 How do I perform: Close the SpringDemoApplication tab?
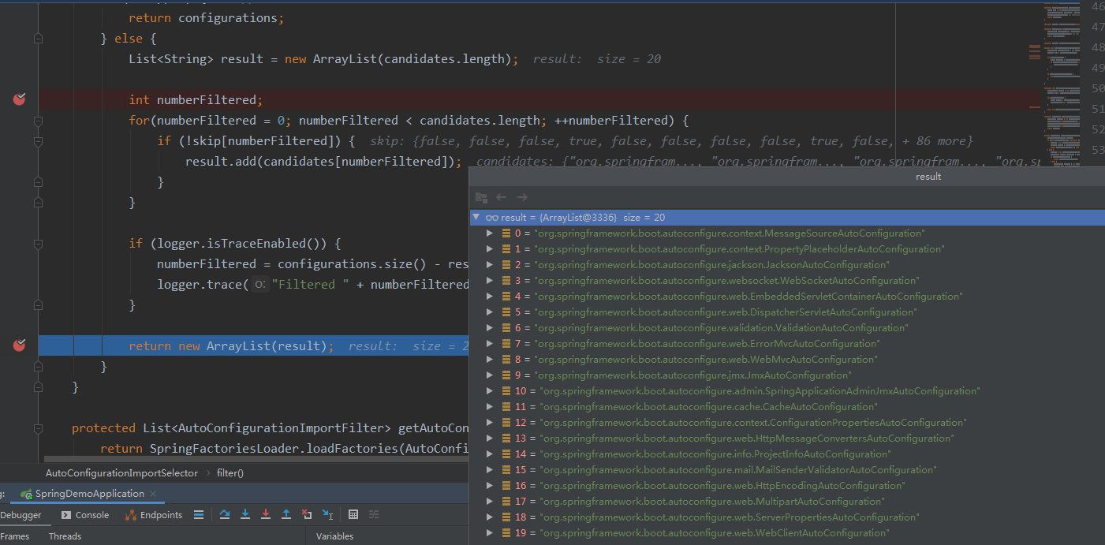154,494
